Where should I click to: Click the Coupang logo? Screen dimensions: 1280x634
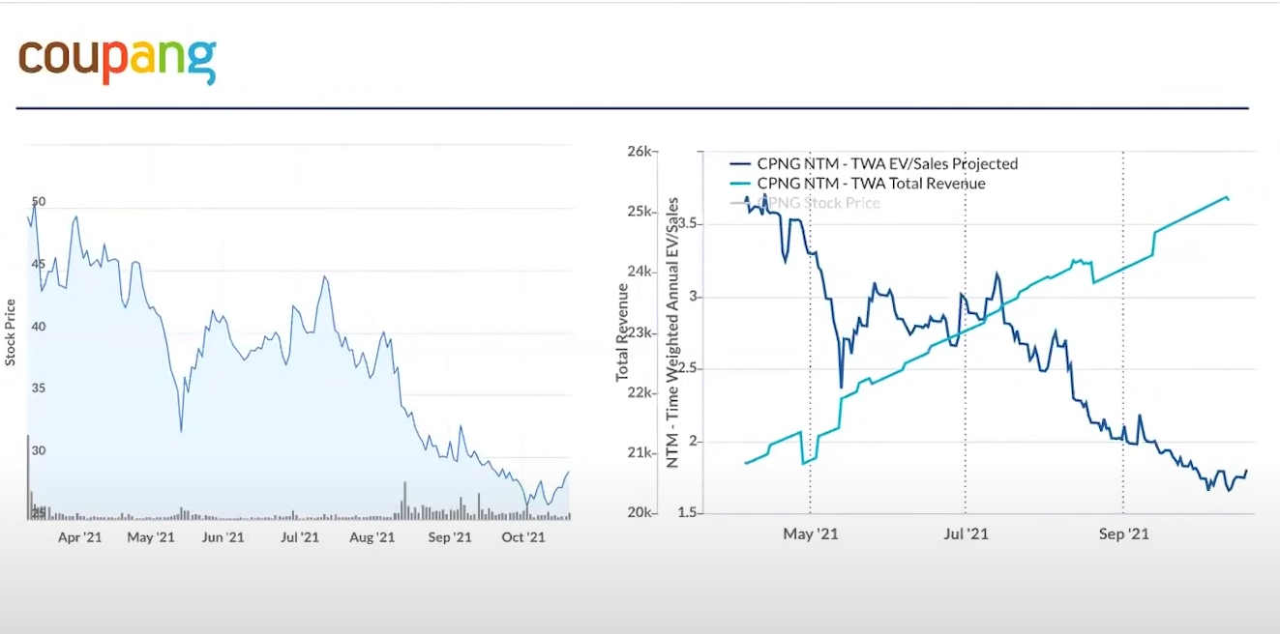[x=117, y=60]
